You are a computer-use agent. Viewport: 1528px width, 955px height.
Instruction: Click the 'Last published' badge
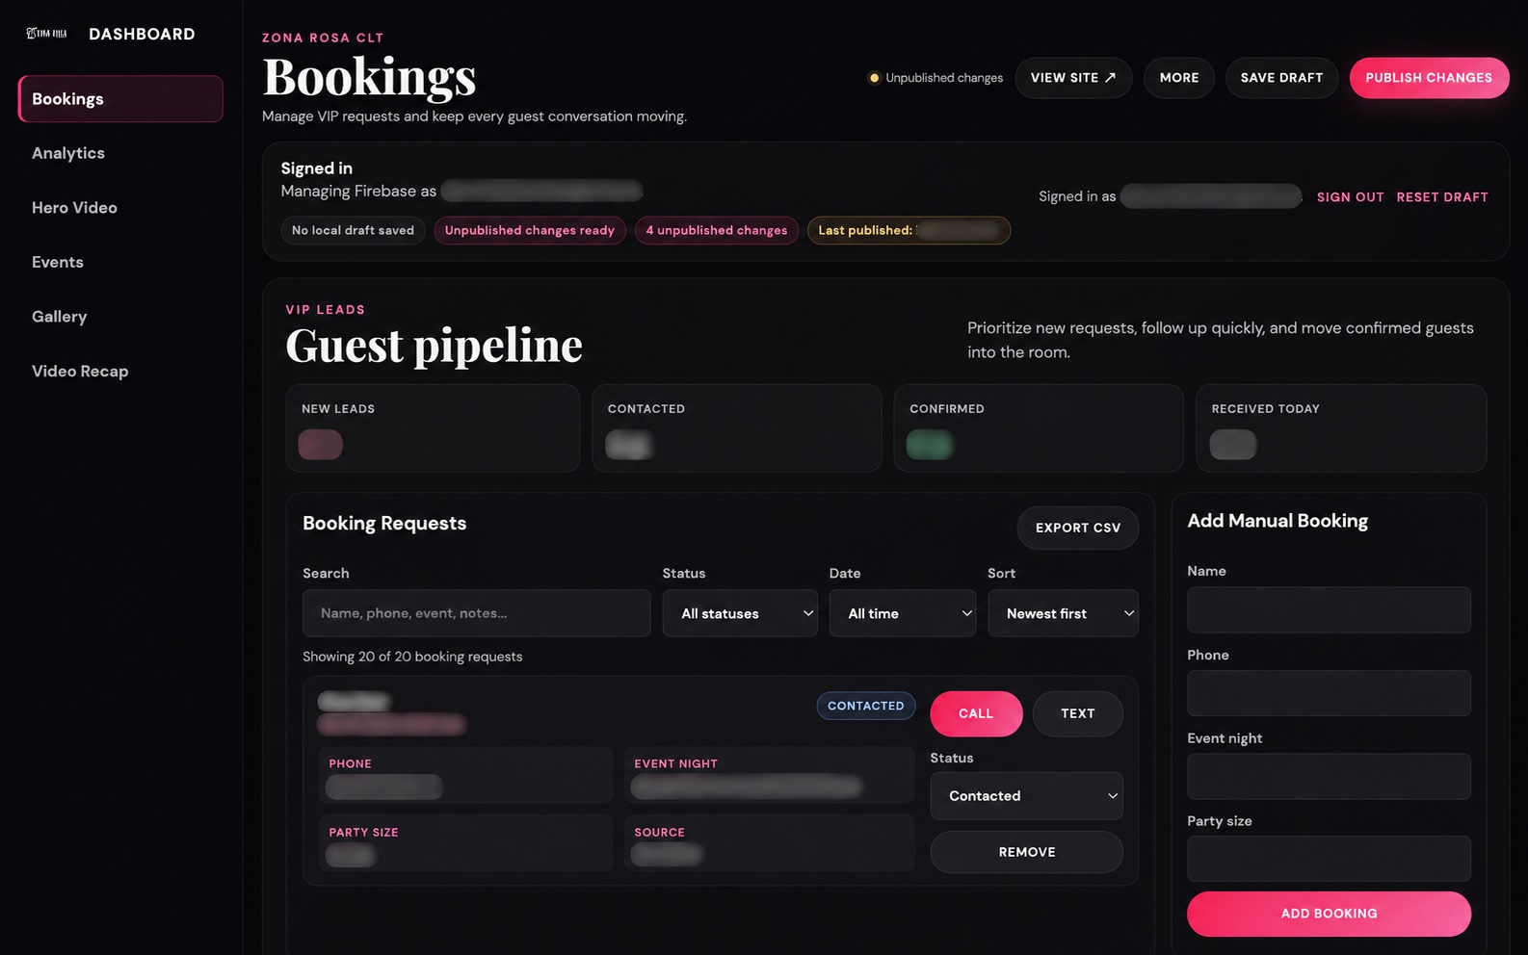pyautogui.click(x=909, y=231)
